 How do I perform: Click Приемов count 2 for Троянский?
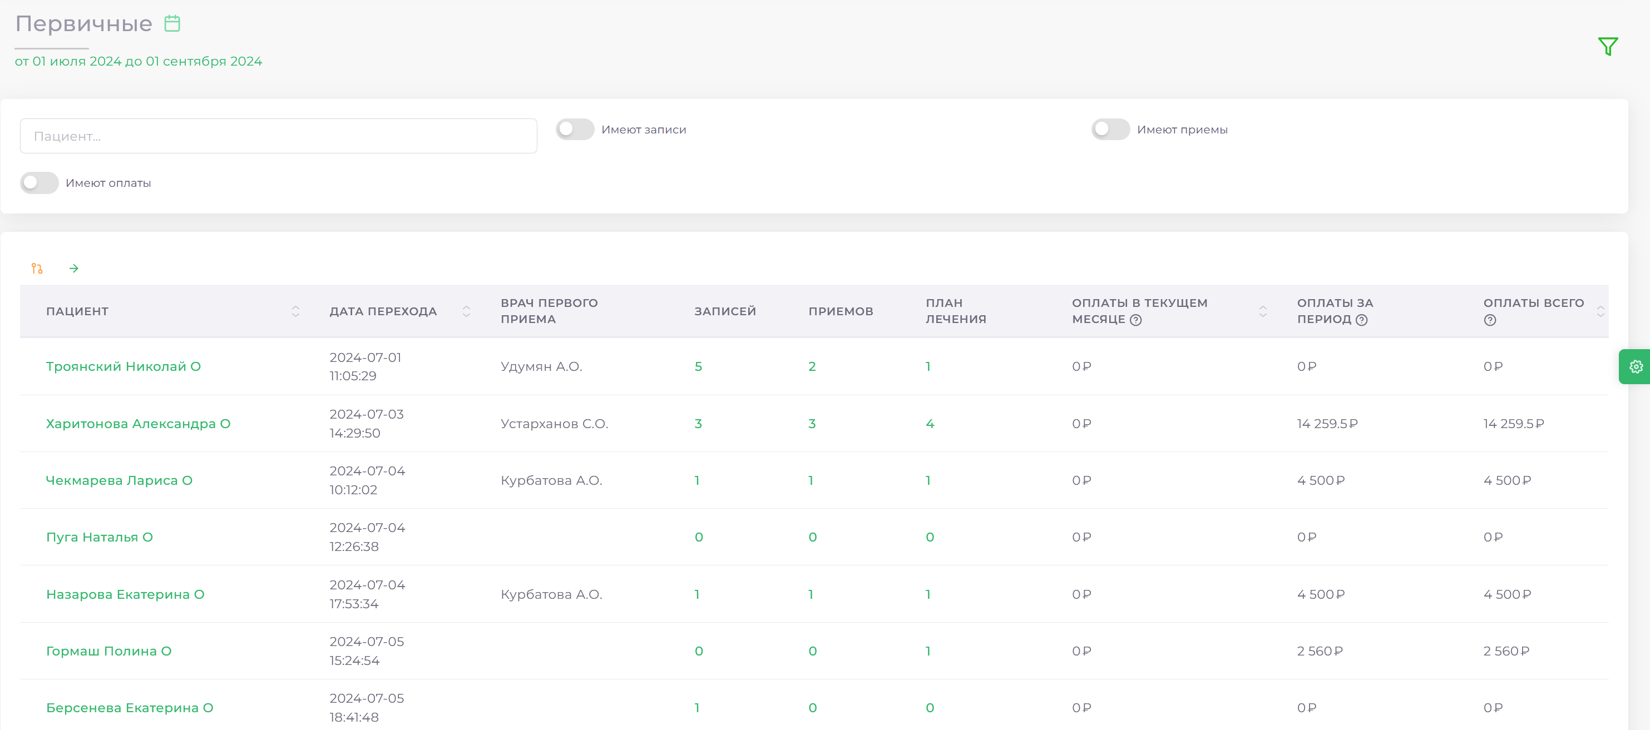tap(812, 366)
